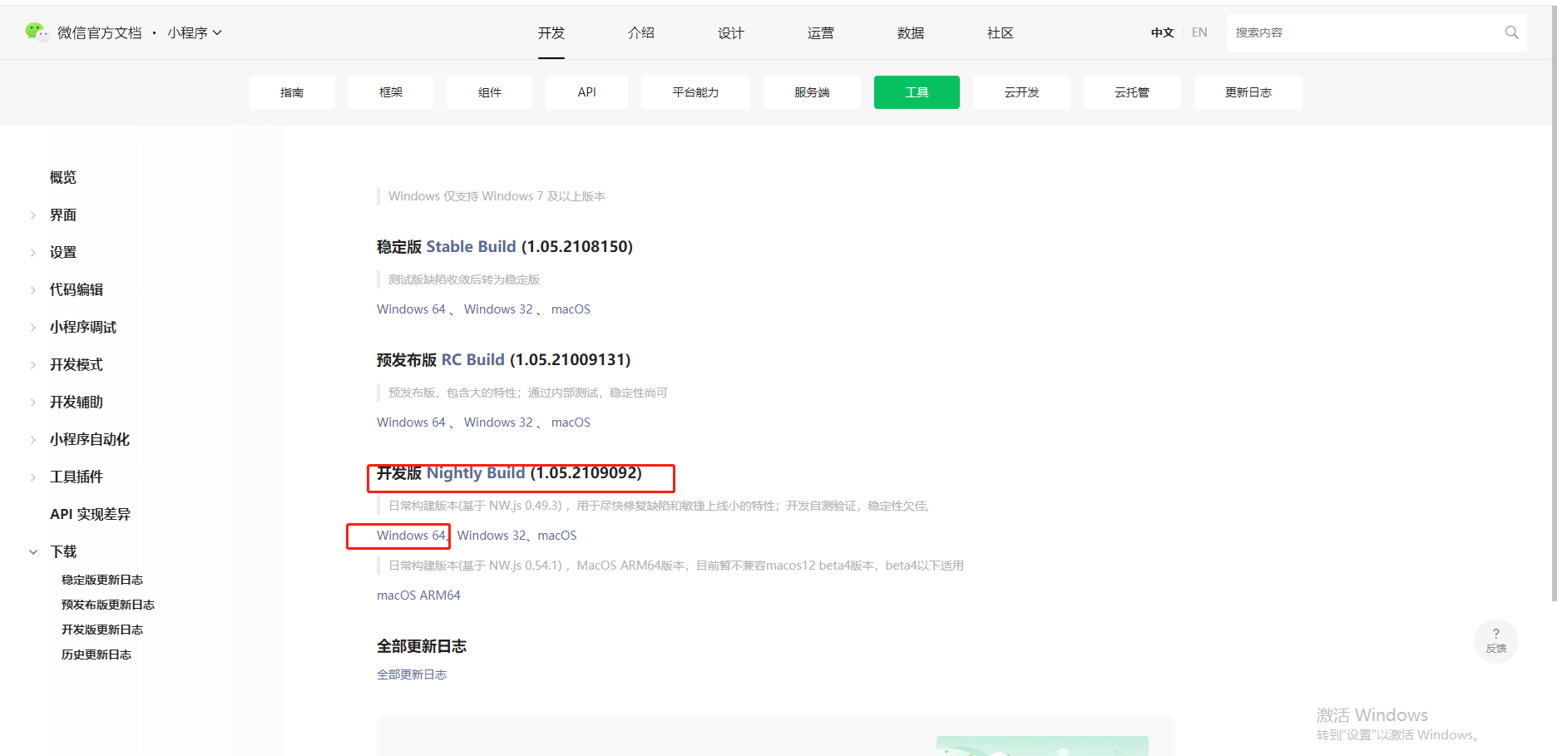Focus the 搜索内容 search field

1364,32
